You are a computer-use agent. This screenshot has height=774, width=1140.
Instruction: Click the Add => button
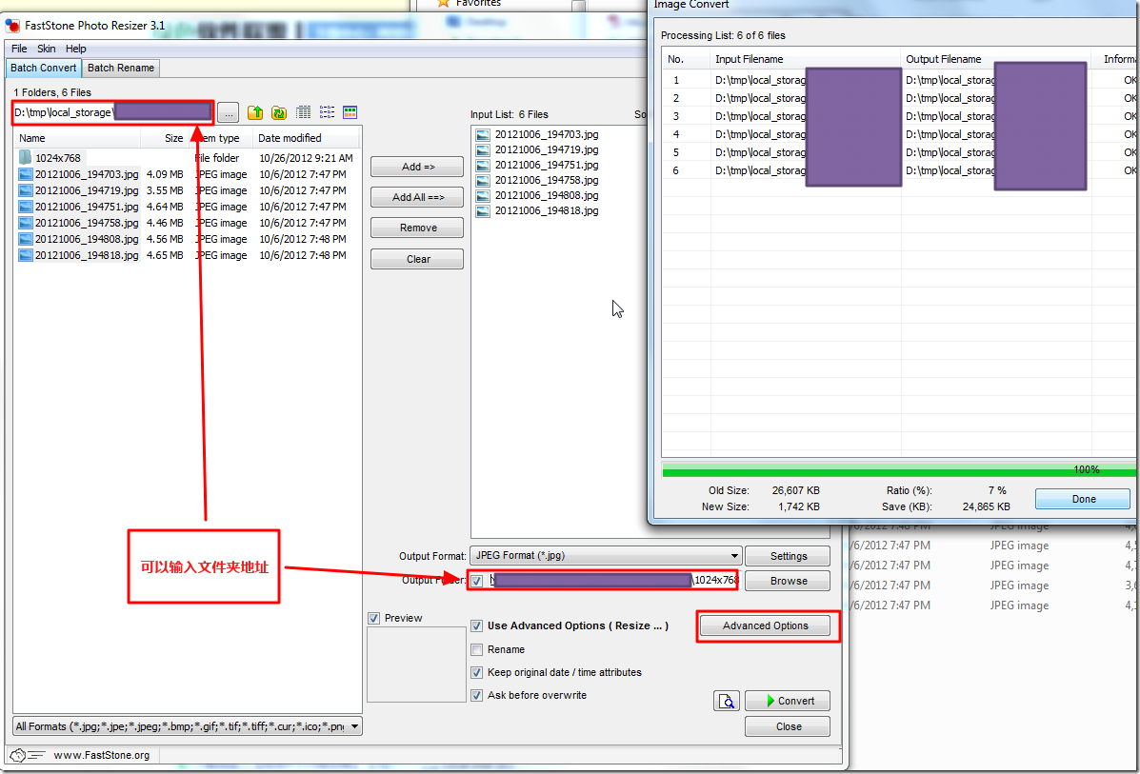[x=417, y=167]
